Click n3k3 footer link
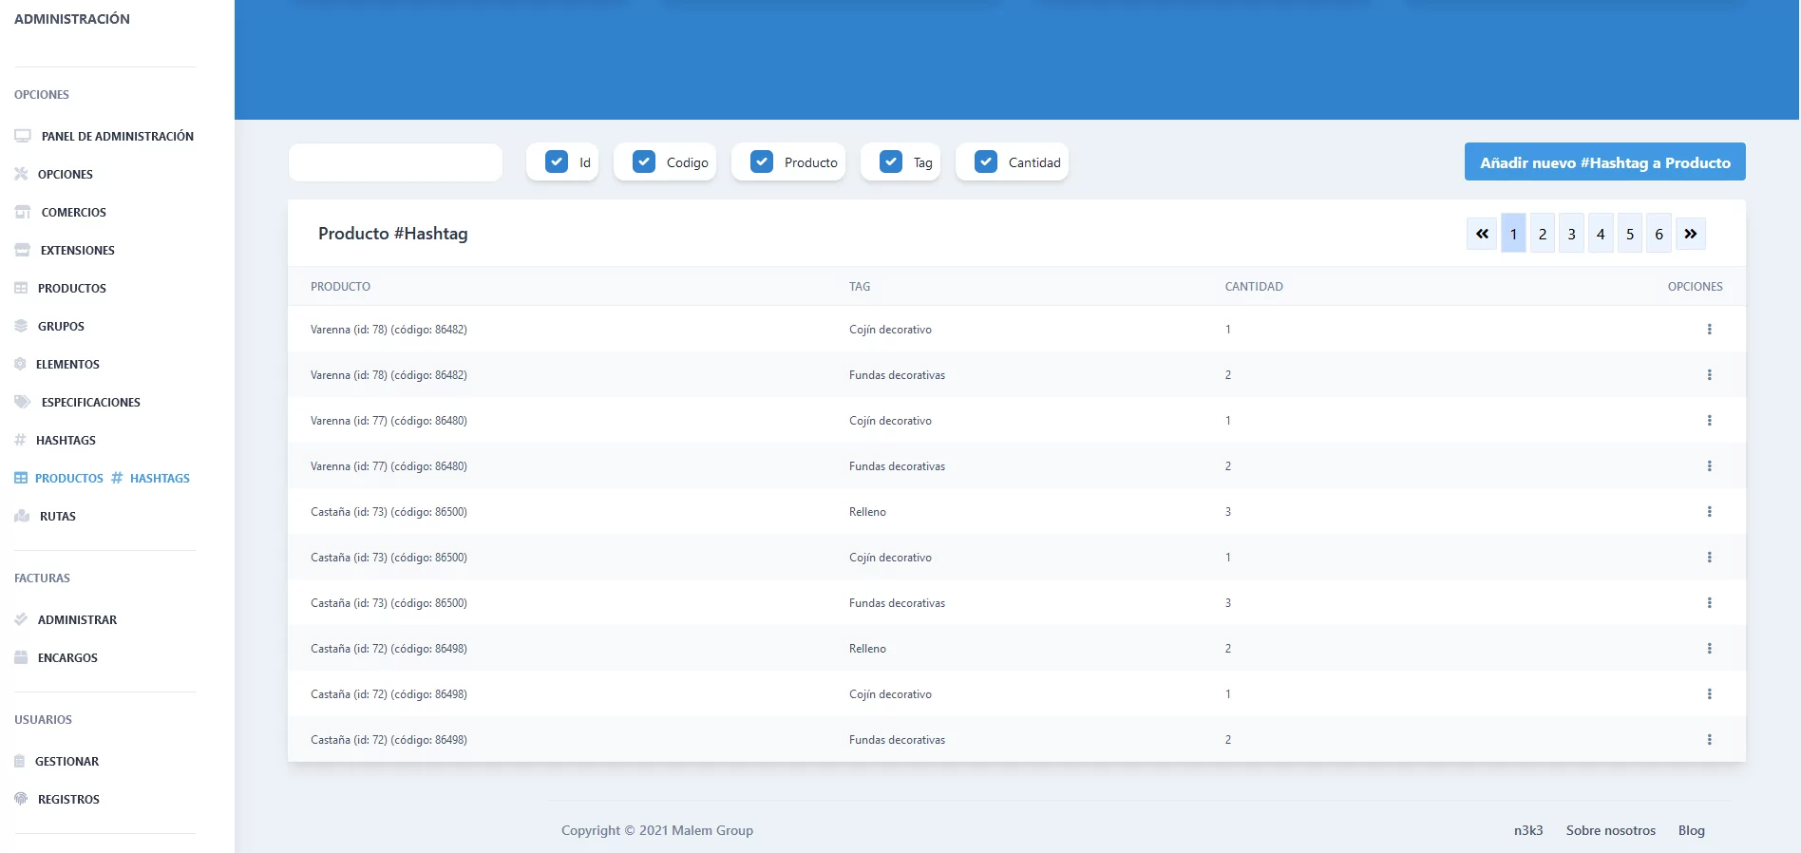 (1528, 830)
